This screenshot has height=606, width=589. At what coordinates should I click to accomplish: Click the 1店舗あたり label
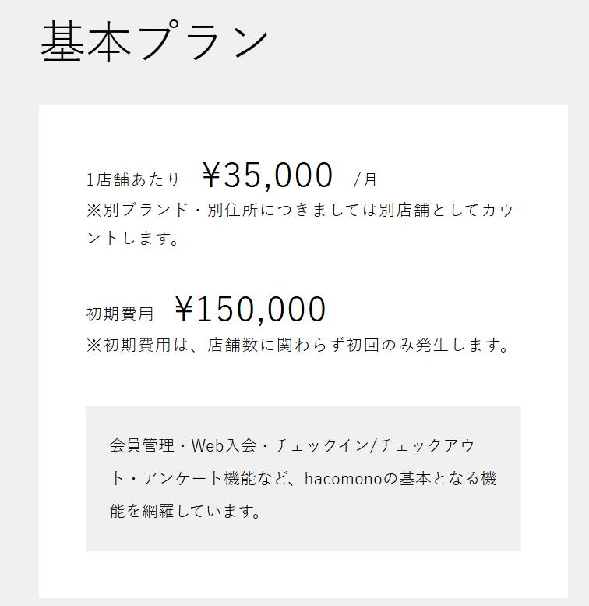coord(132,179)
